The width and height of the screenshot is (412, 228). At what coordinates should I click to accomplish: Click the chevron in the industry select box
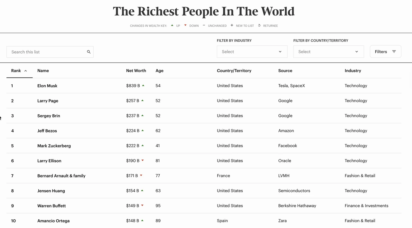pyautogui.click(x=280, y=52)
